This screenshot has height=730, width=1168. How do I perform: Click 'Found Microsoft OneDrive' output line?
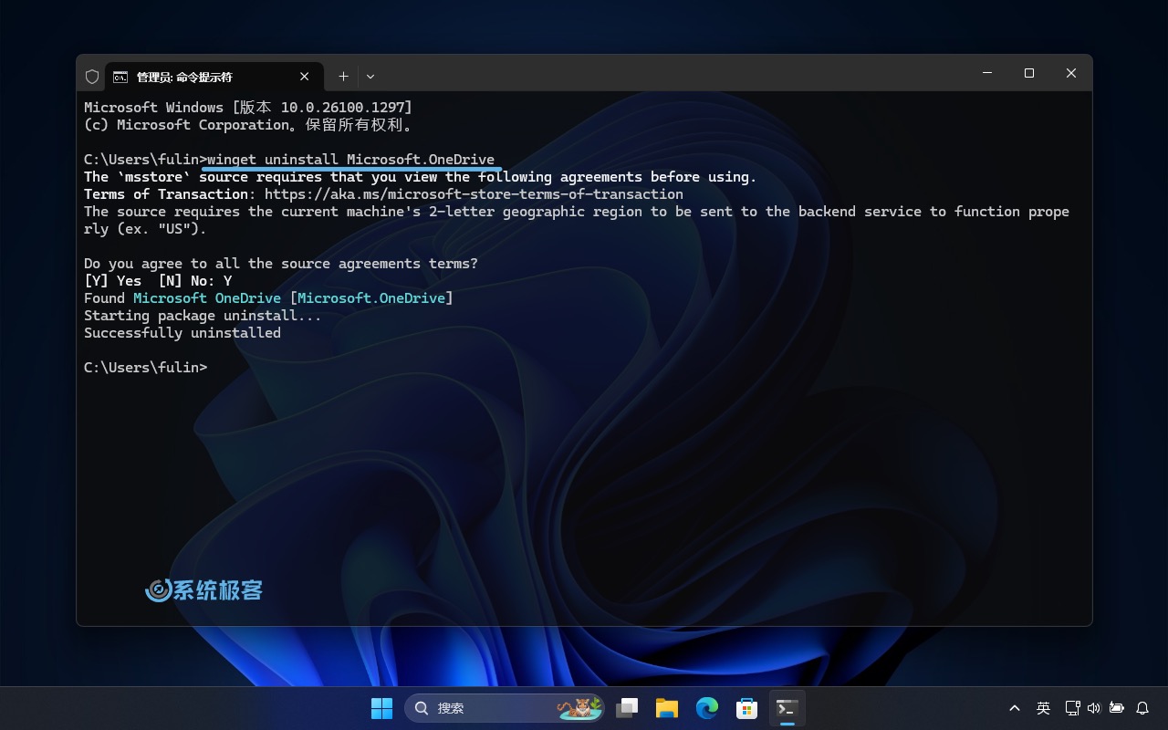[x=268, y=298]
